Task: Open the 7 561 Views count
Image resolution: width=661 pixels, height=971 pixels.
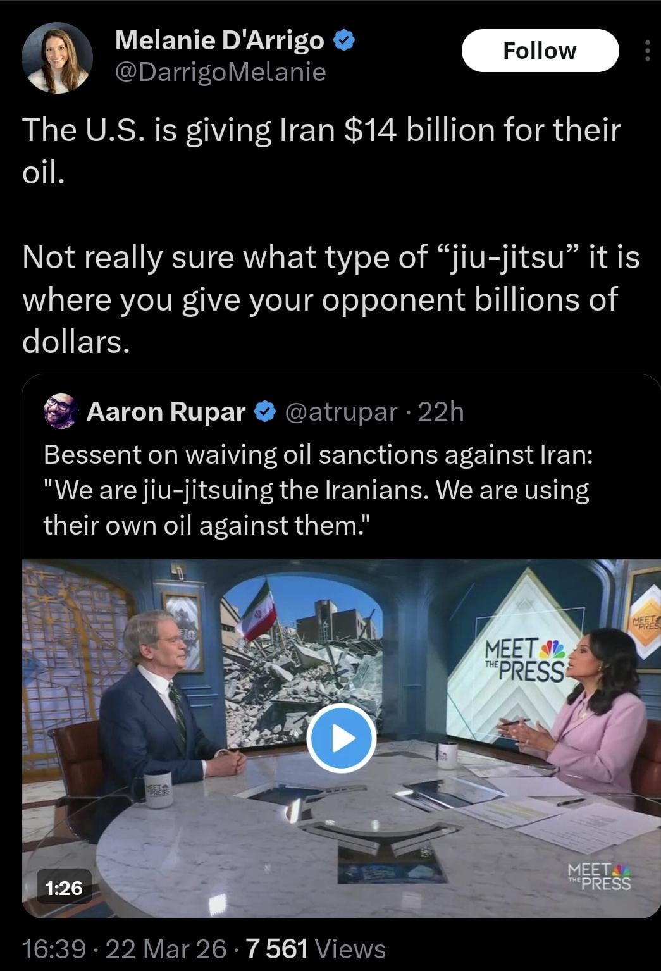Action: [314, 949]
